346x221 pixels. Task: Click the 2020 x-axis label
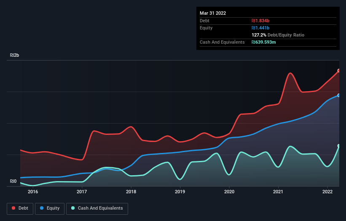pos(229,192)
